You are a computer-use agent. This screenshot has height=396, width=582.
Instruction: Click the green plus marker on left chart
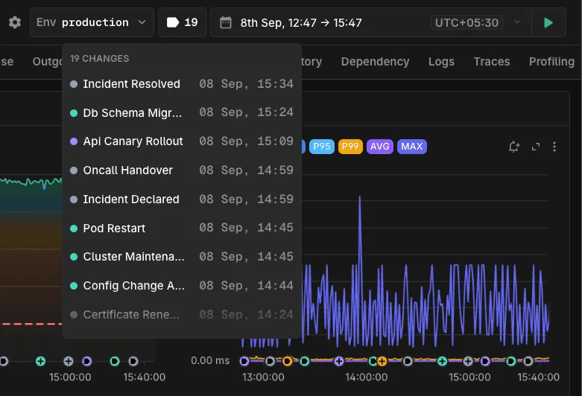click(x=40, y=361)
